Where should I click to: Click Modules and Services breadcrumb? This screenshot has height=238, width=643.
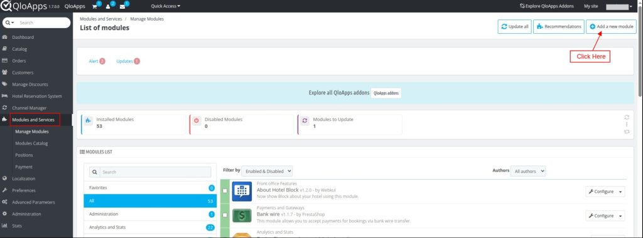(101, 19)
